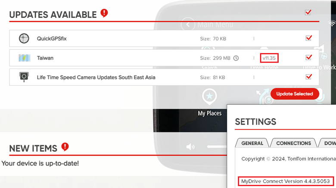Toggle the select-all updates checkbox
Screen dimensions: 336x188
point(308,12)
